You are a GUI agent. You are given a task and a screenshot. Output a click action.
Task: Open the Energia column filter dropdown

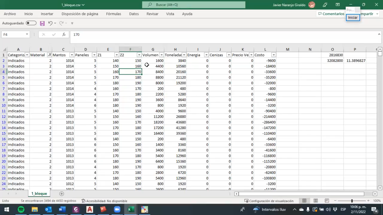[x=207, y=55]
